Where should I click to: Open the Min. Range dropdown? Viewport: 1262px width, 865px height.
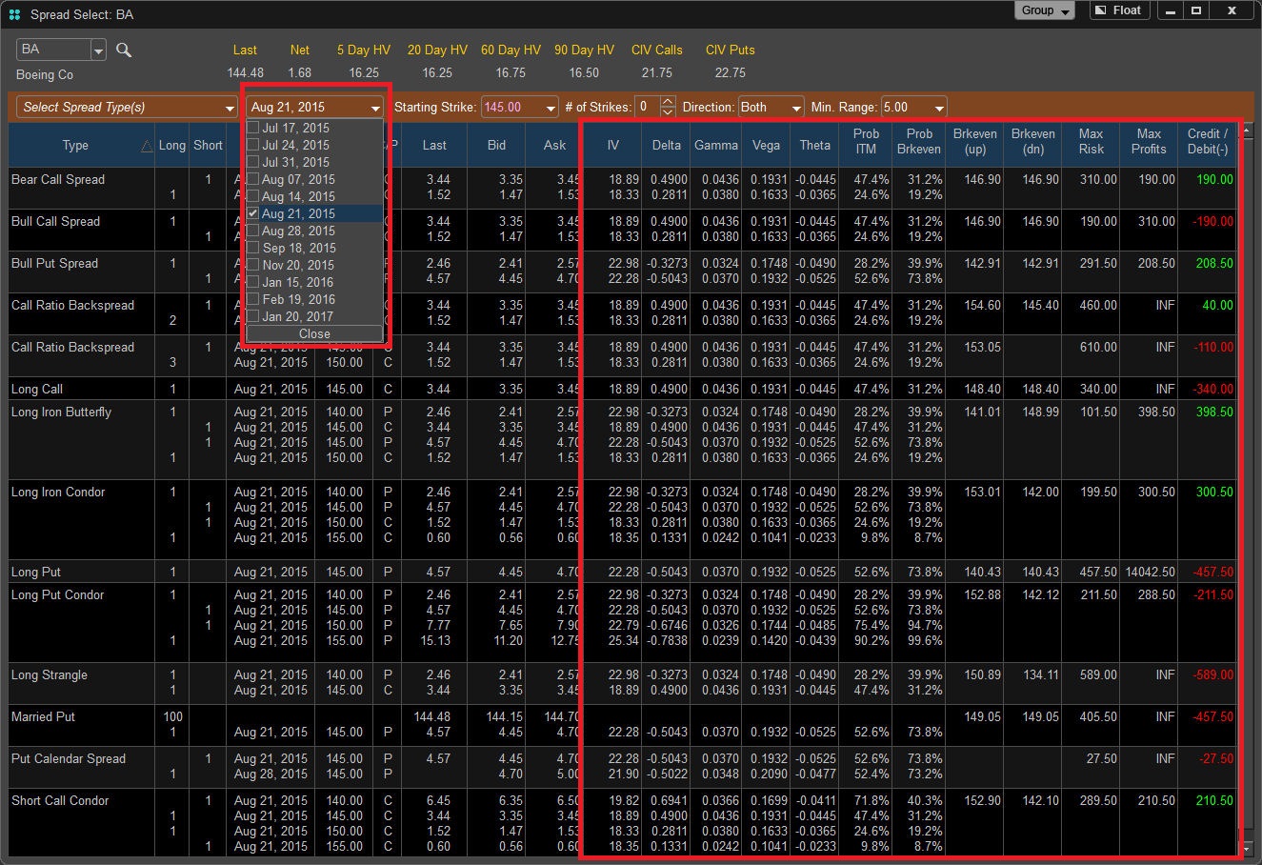pos(913,108)
